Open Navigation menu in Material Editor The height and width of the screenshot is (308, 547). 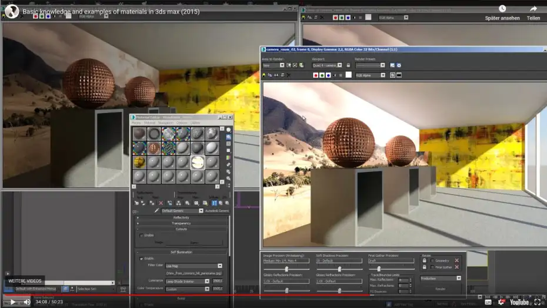tap(165, 123)
